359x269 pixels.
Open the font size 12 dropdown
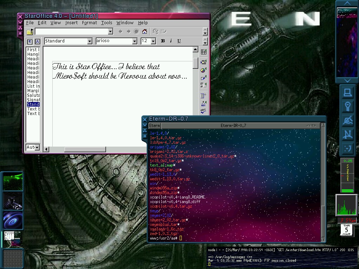click(153, 41)
